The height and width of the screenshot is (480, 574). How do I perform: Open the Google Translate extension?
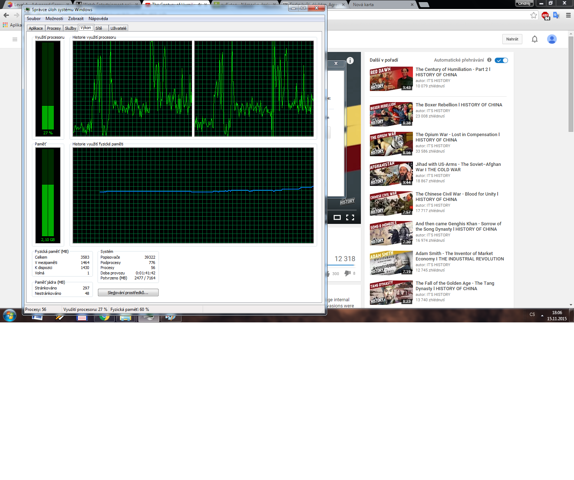556,15
